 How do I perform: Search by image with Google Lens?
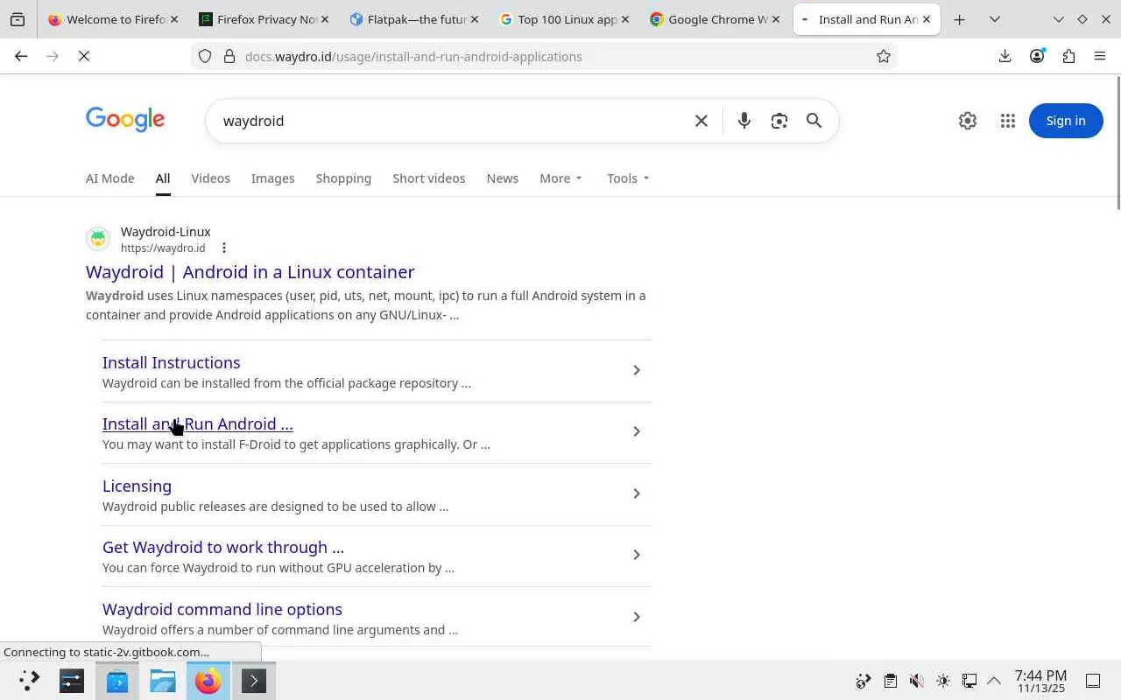tap(779, 121)
